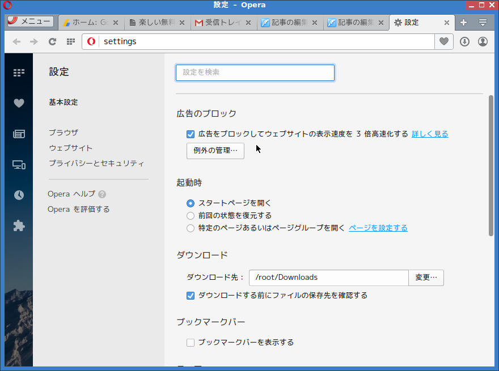Go back with the back arrow

coord(16,42)
